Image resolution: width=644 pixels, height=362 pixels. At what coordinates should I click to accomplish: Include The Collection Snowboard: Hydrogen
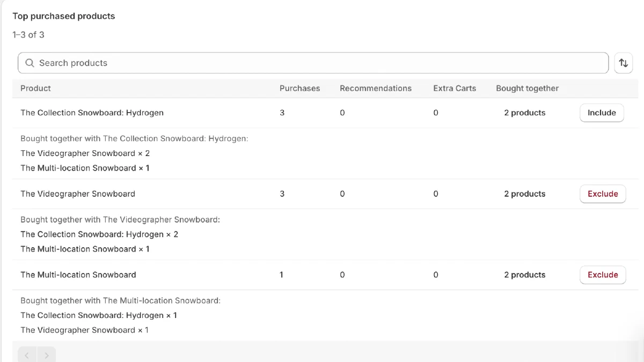602,113
